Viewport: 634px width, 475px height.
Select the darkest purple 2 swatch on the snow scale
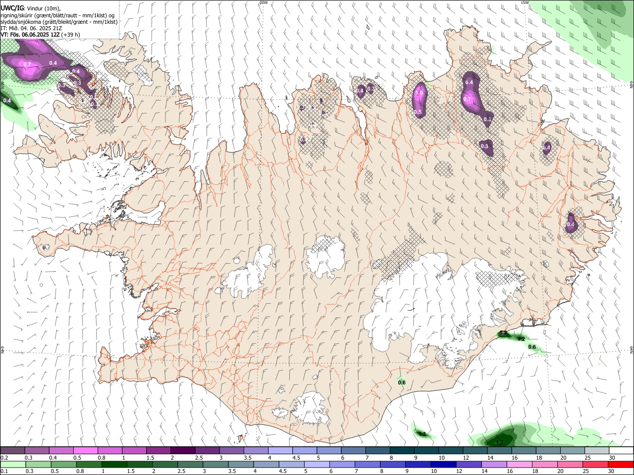click(x=182, y=450)
